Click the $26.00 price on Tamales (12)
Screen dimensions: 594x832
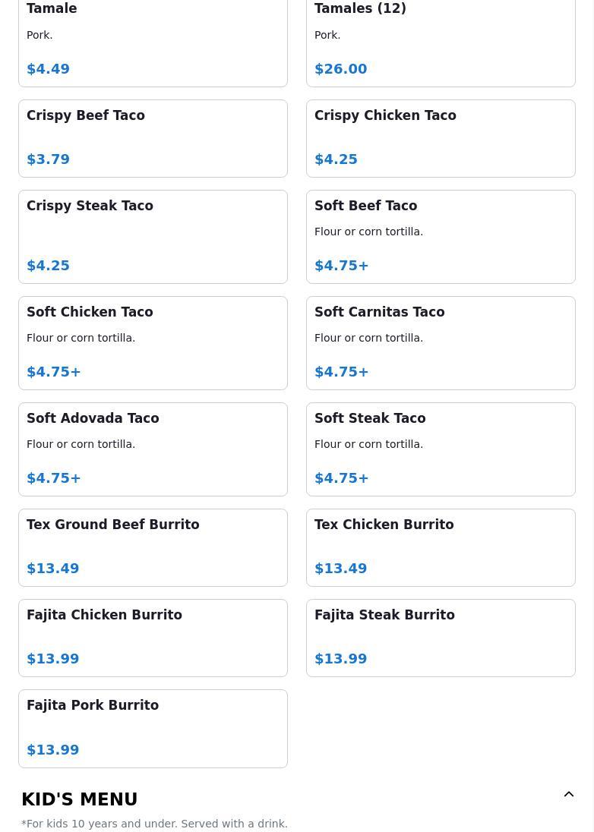pos(341,69)
